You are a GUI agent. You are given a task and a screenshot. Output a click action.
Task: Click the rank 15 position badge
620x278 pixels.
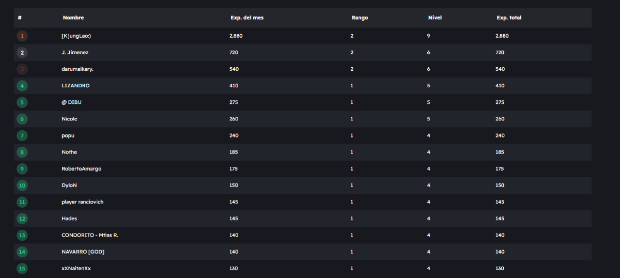tap(22, 268)
